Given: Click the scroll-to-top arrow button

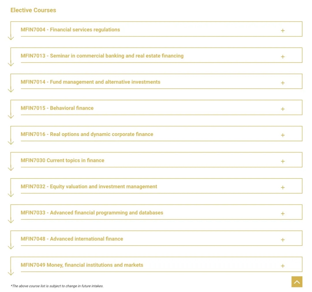Looking at the screenshot, I should click(297, 281).
